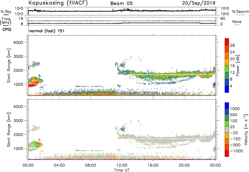Click the 'N.Search' legend label

[240, 11]
